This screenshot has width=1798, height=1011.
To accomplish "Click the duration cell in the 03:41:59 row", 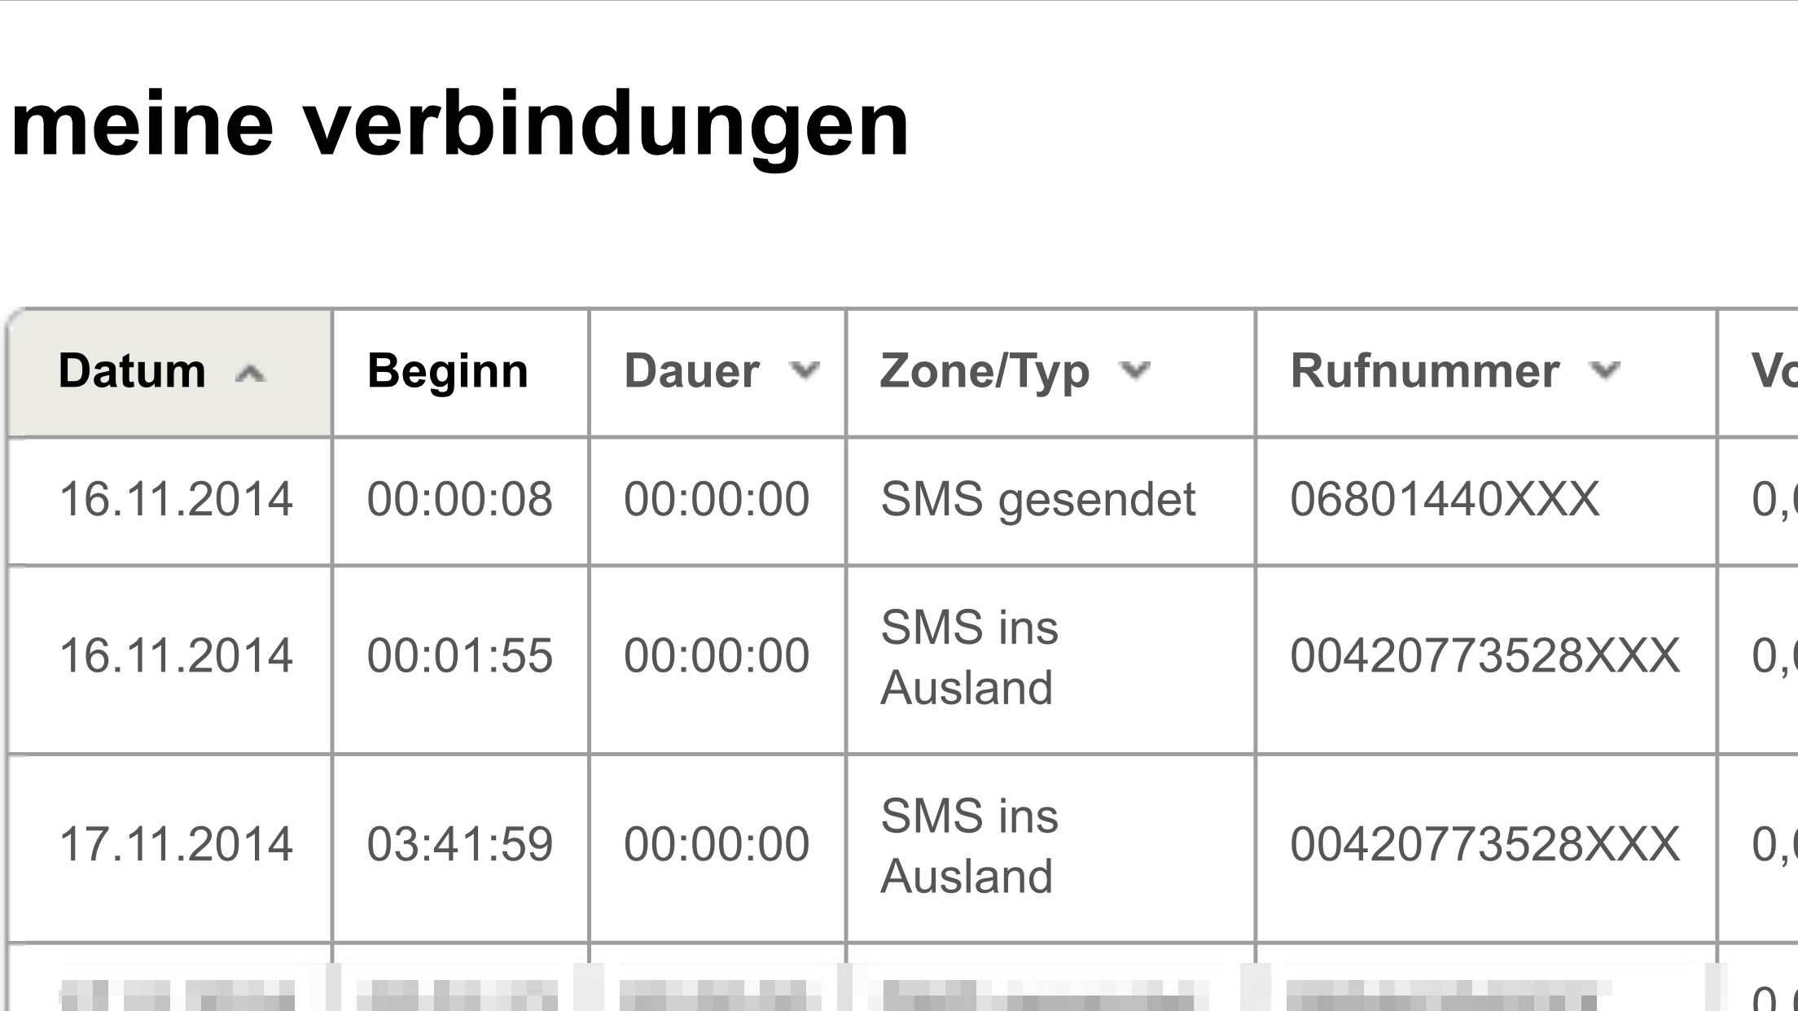I will [x=717, y=844].
